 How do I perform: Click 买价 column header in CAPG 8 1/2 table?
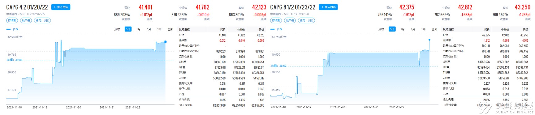pyautogui.click(x=487, y=30)
